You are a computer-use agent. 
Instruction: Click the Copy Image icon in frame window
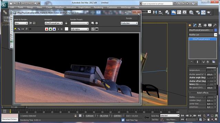tap(19, 29)
